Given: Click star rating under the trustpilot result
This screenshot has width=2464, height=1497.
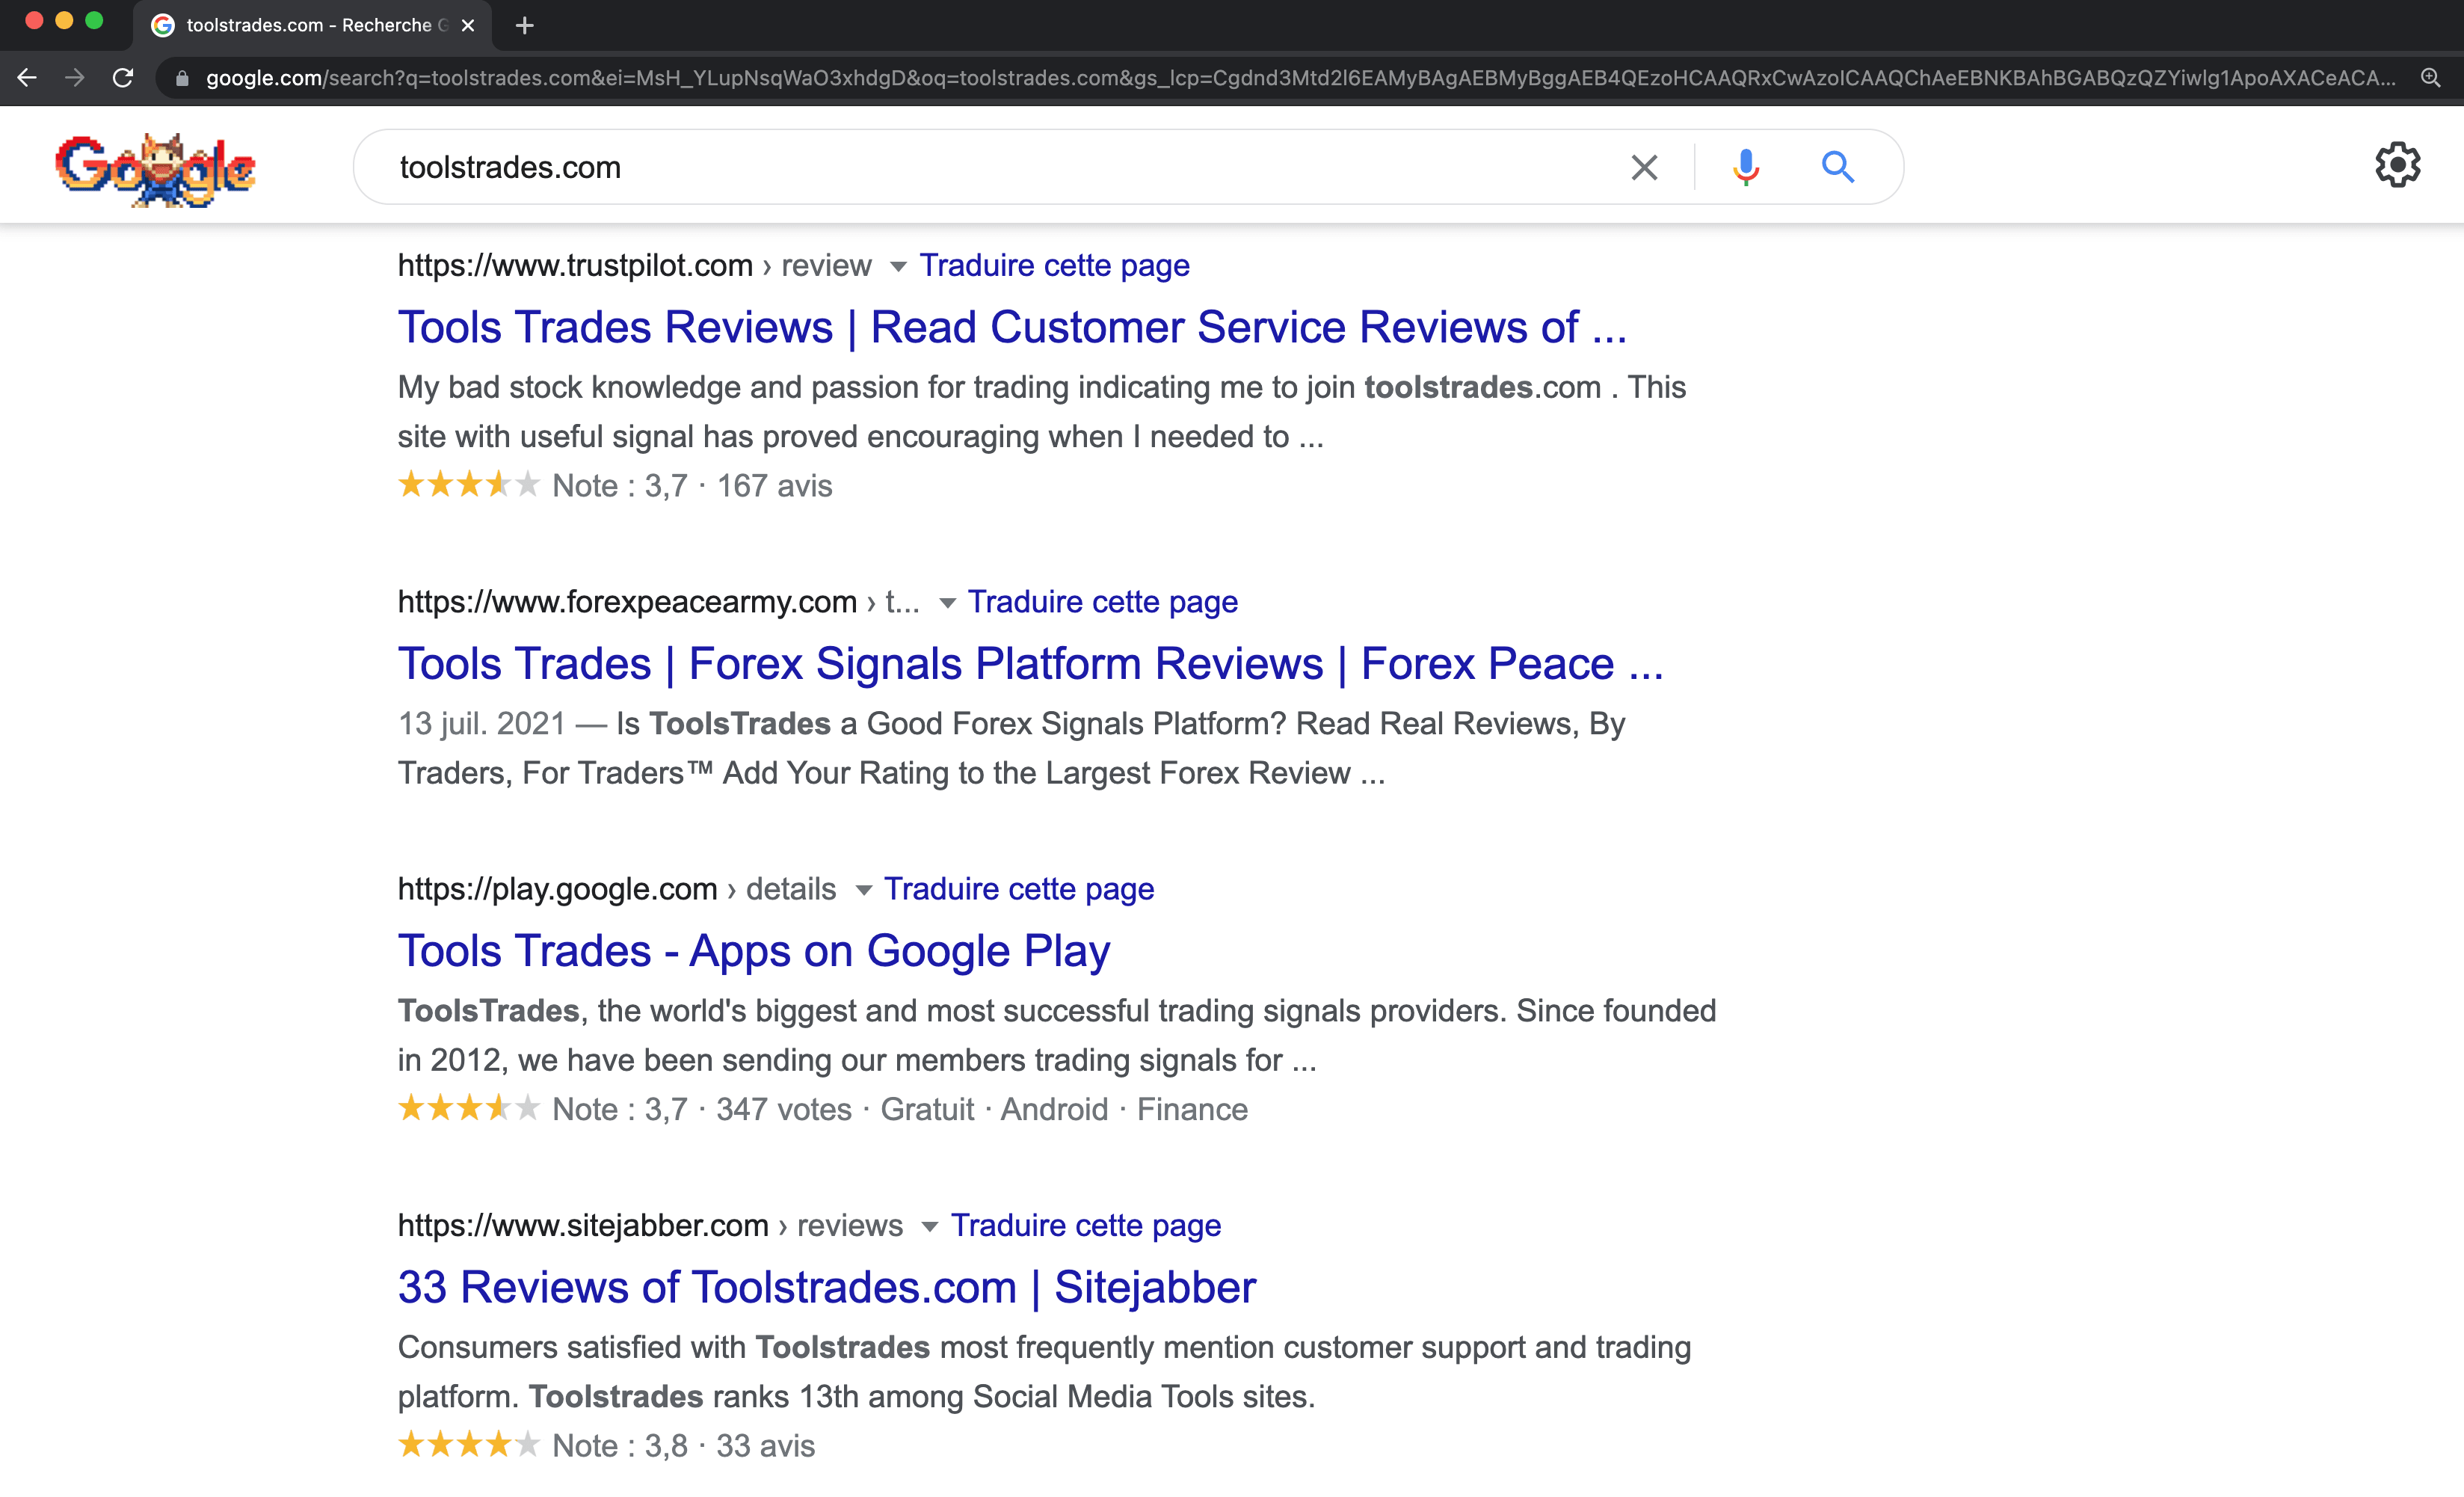Looking at the screenshot, I should pyautogui.click(x=469, y=485).
